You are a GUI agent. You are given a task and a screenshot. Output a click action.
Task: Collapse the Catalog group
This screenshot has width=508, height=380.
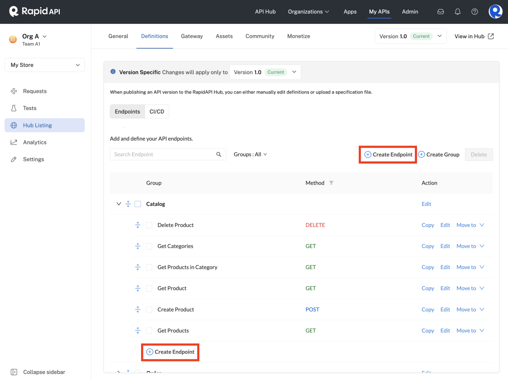(x=119, y=204)
